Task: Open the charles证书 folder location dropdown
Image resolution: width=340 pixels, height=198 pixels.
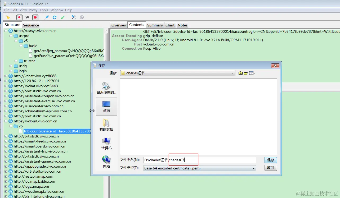Action: 177,73
